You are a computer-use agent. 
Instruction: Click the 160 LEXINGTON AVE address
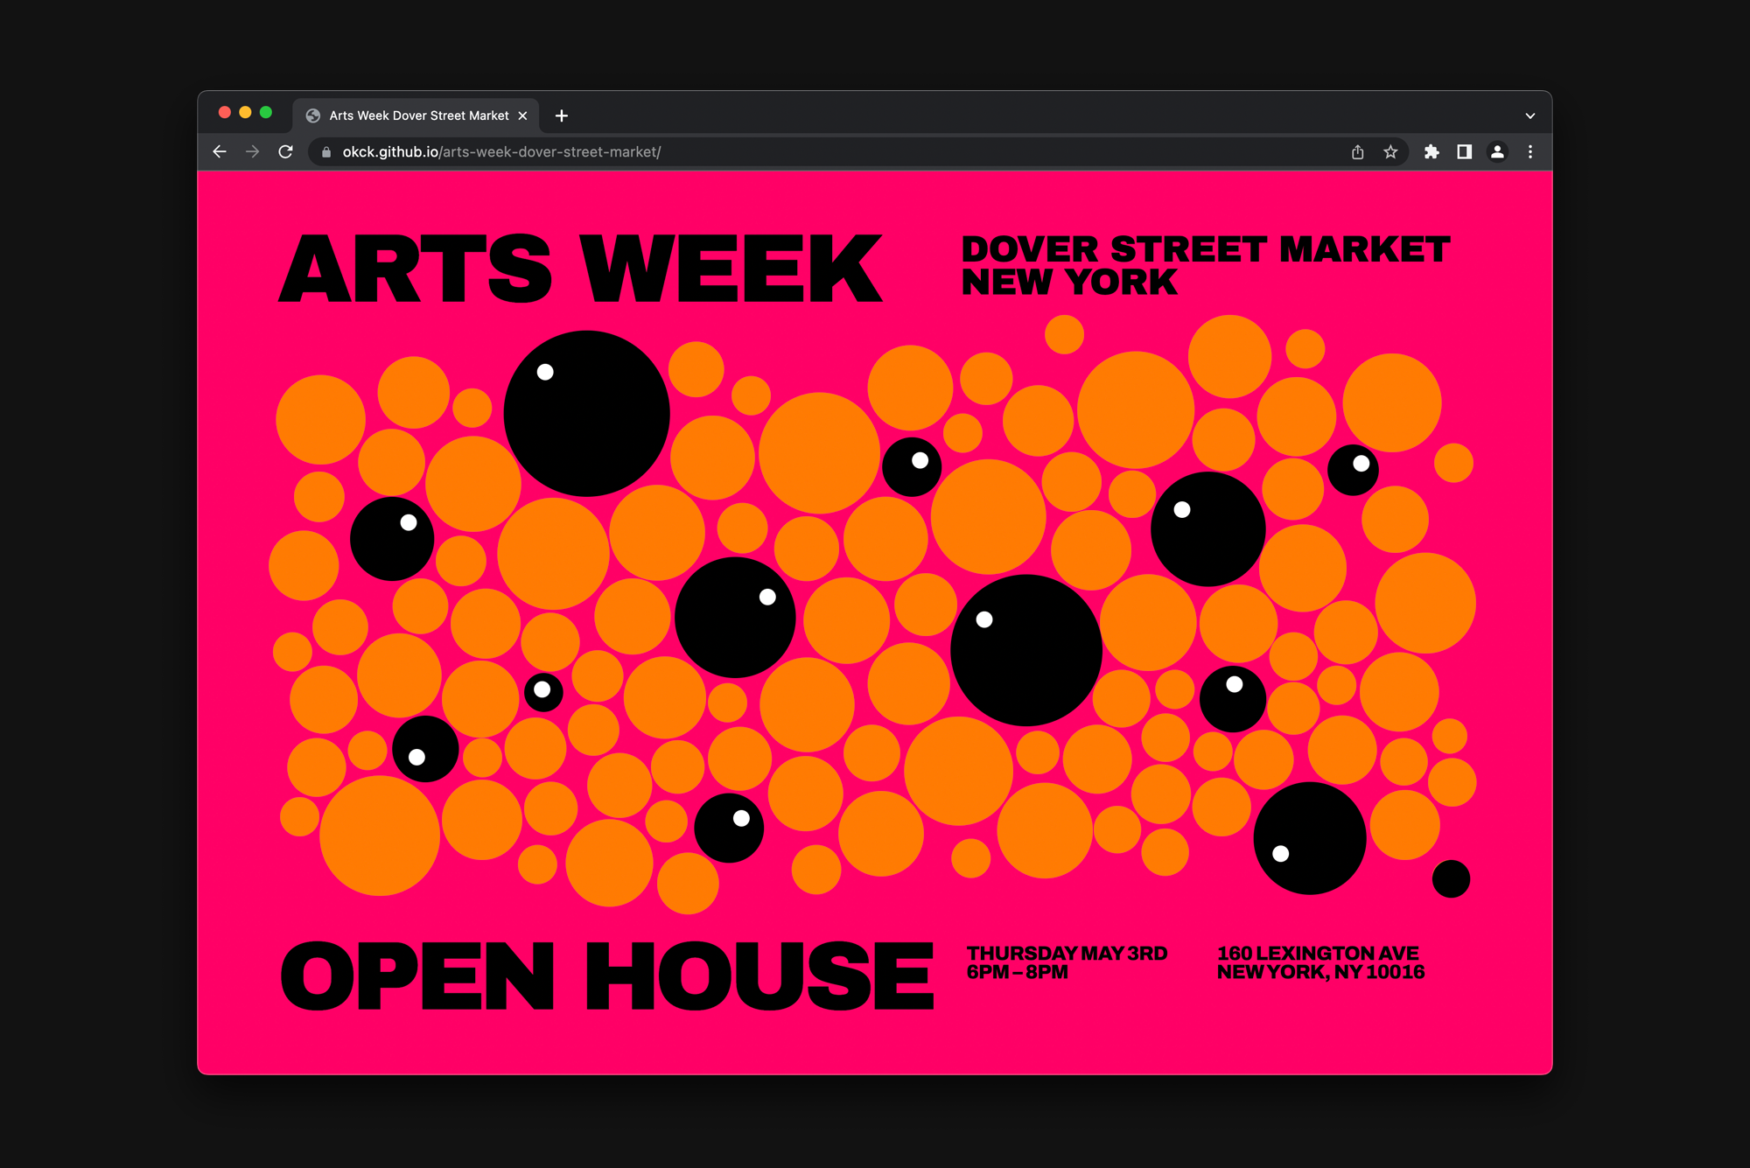pos(1318,953)
